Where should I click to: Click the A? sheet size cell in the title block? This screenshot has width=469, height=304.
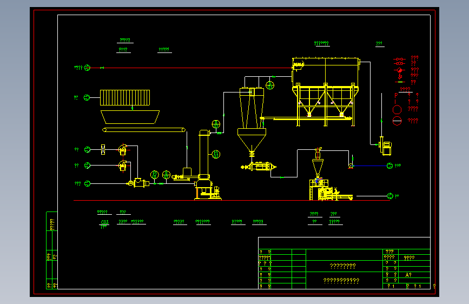pos(408,275)
